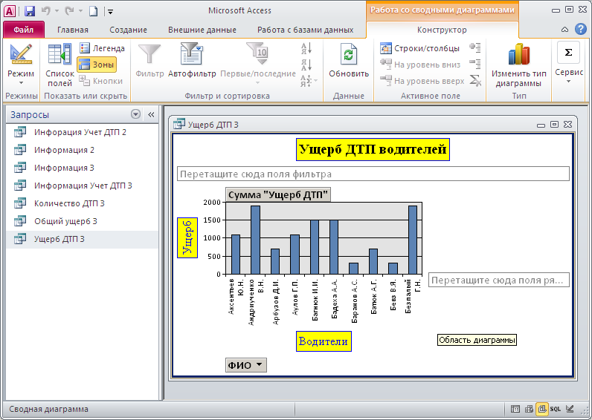The width and height of the screenshot is (592, 420).
Task: Open the Режим view dropdown
Action: pos(20,79)
